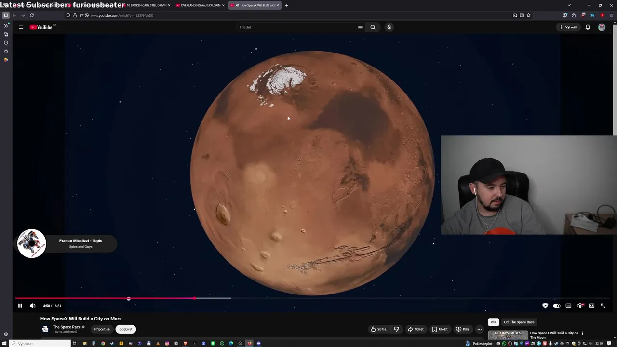
Task: Open more actions three-dot menu under video
Action: [479, 329]
